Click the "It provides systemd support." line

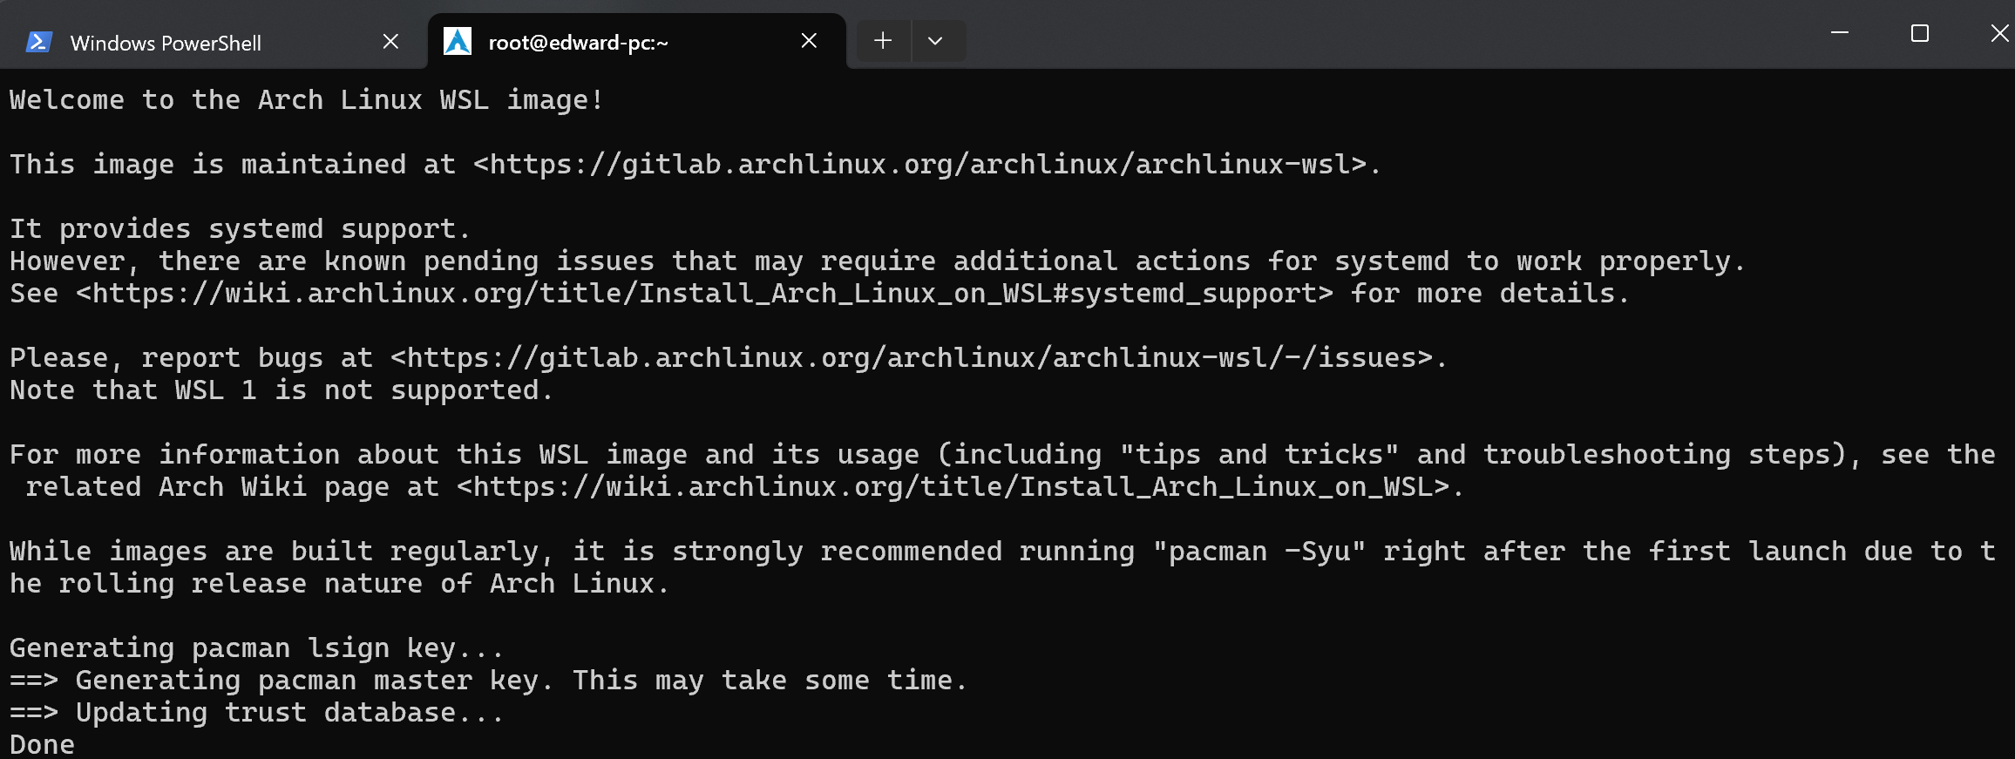240,228
